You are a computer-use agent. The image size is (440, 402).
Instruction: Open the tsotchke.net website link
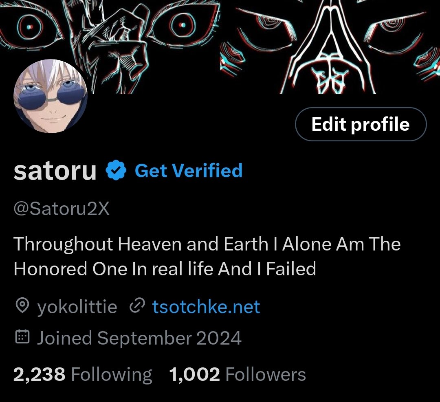pos(206,306)
